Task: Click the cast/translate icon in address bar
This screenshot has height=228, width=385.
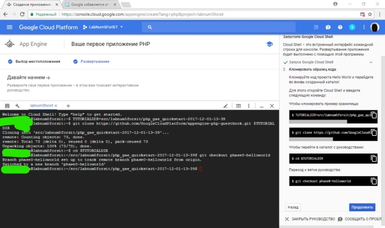Action: pos(362,14)
